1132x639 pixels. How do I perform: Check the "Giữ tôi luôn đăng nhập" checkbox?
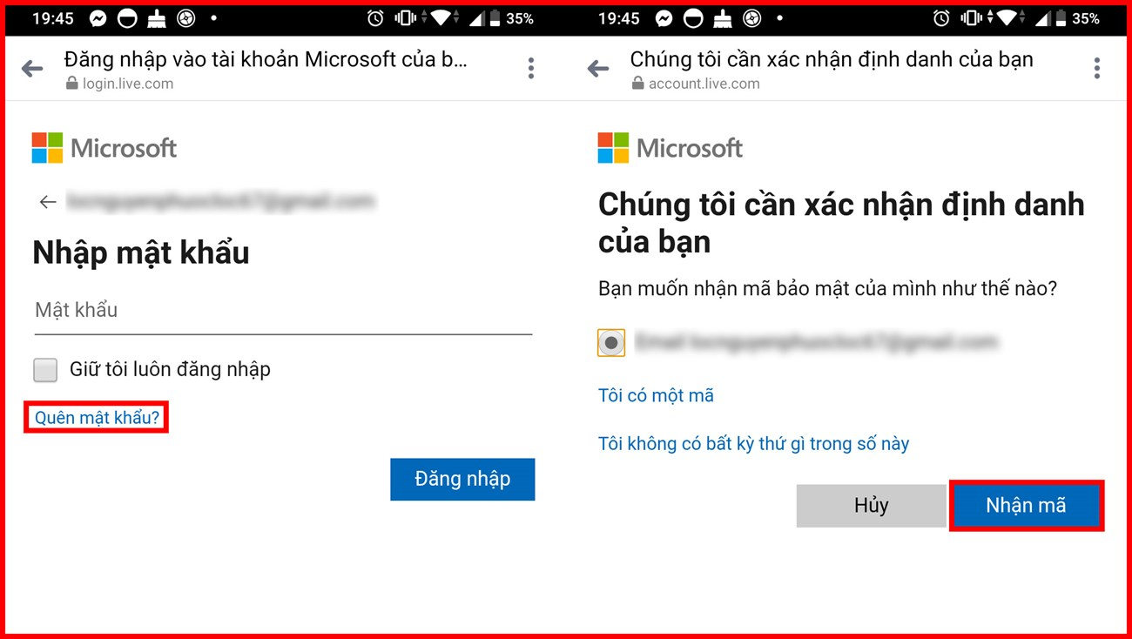(x=45, y=370)
